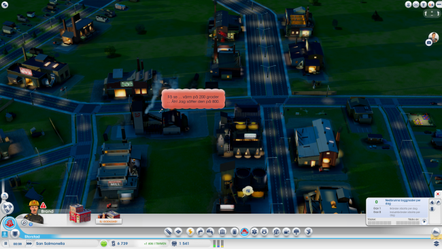Screen dimensions: 442x249
Task: Click the income +1 606 per hour text
Action: [155, 244]
